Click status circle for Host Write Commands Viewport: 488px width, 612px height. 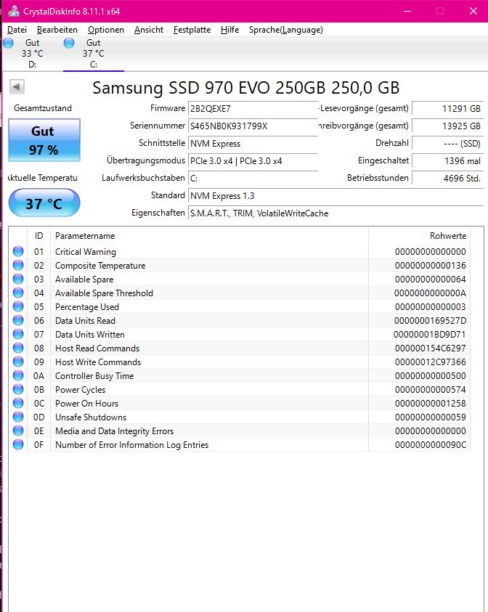pyautogui.click(x=18, y=362)
